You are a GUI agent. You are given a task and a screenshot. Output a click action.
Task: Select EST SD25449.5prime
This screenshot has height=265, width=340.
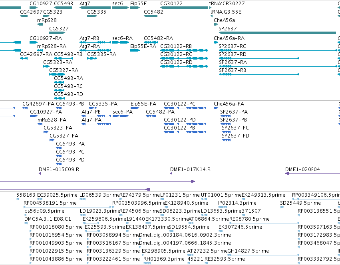(x=282, y=207)
